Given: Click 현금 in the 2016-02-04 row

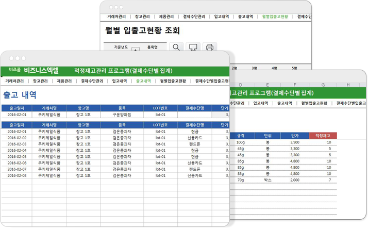Looking at the screenshot, I should [x=195, y=151].
